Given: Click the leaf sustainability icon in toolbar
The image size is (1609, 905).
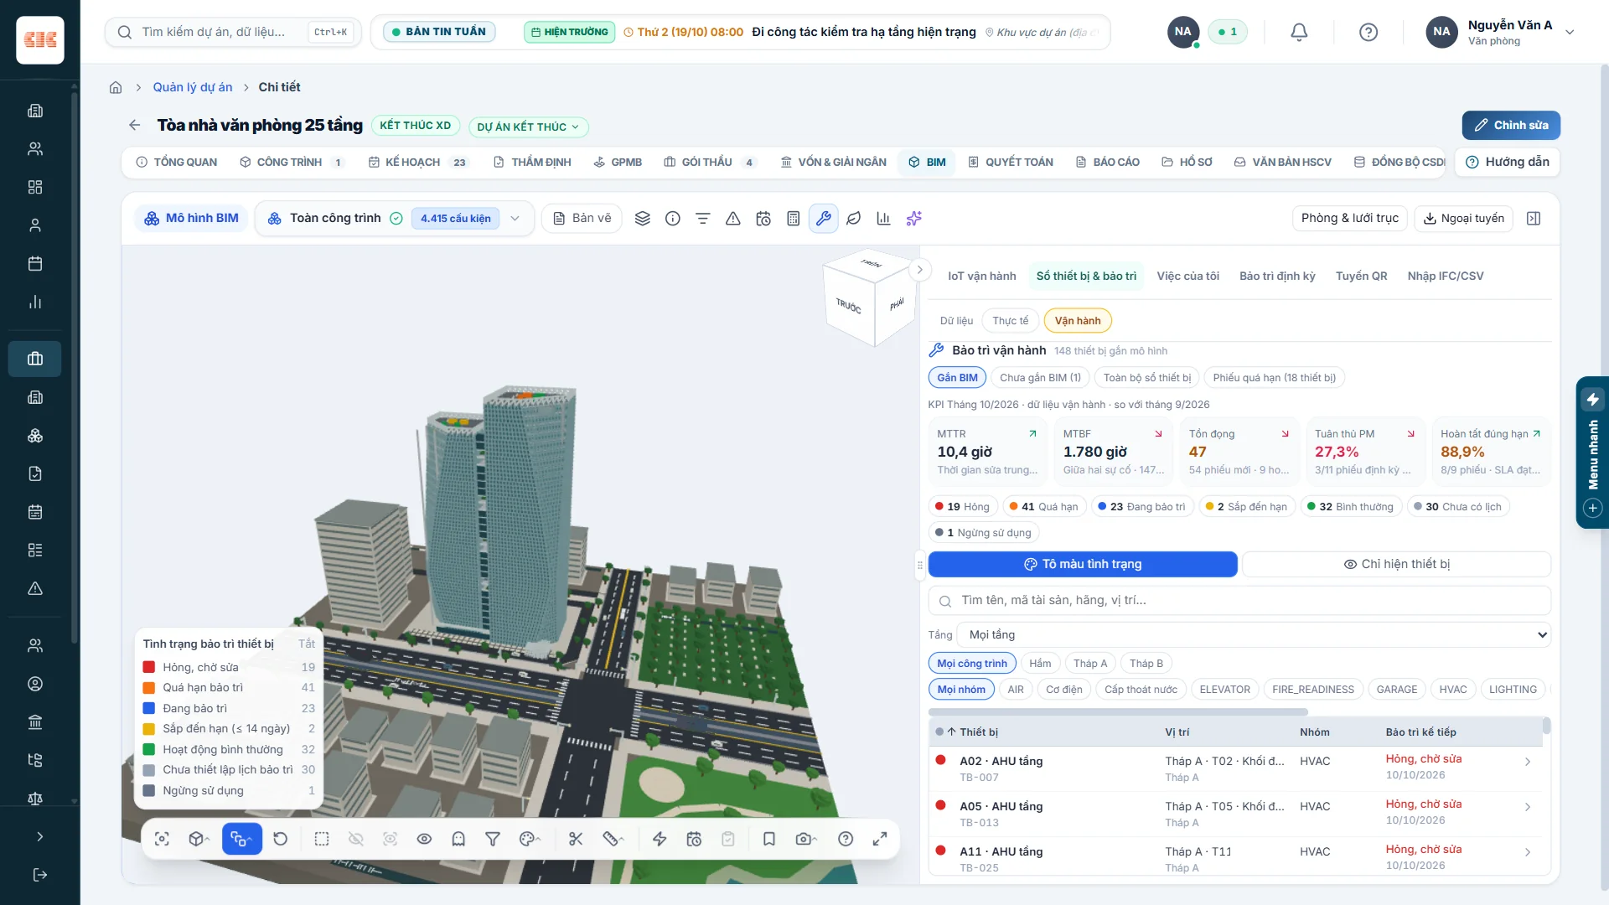Looking at the screenshot, I should [x=854, y=219].
